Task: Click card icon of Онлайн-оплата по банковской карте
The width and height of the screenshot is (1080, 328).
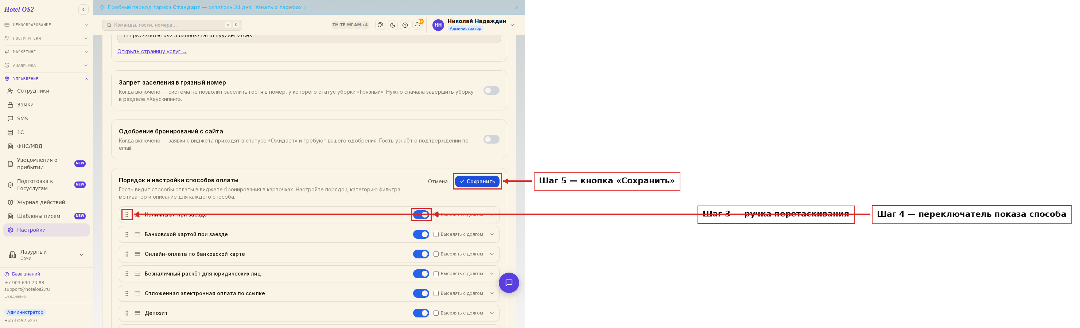Action: tap(137, 254)
